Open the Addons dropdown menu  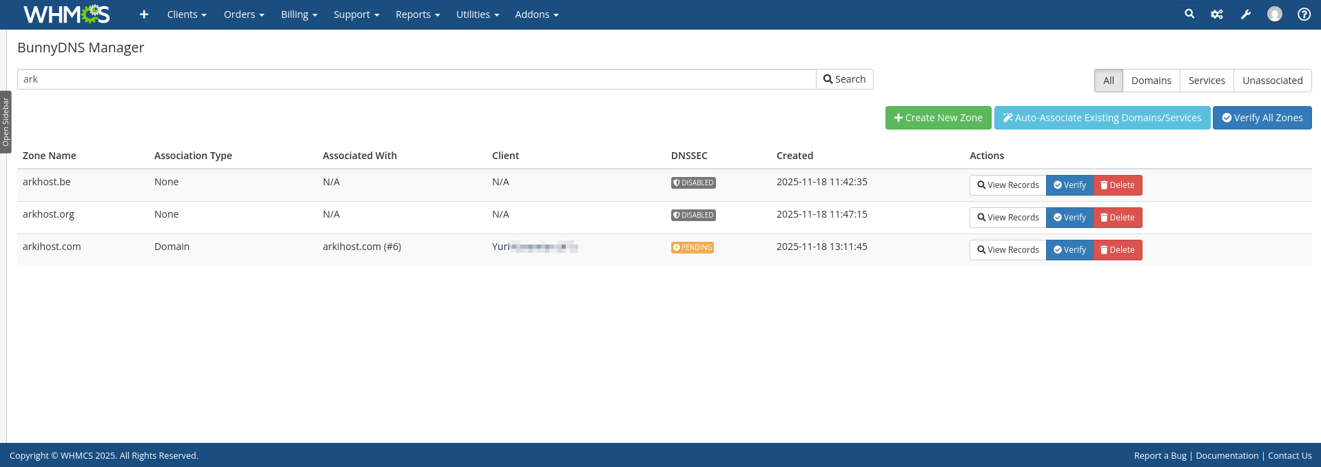pyautogui.click(x=536, y=14)
